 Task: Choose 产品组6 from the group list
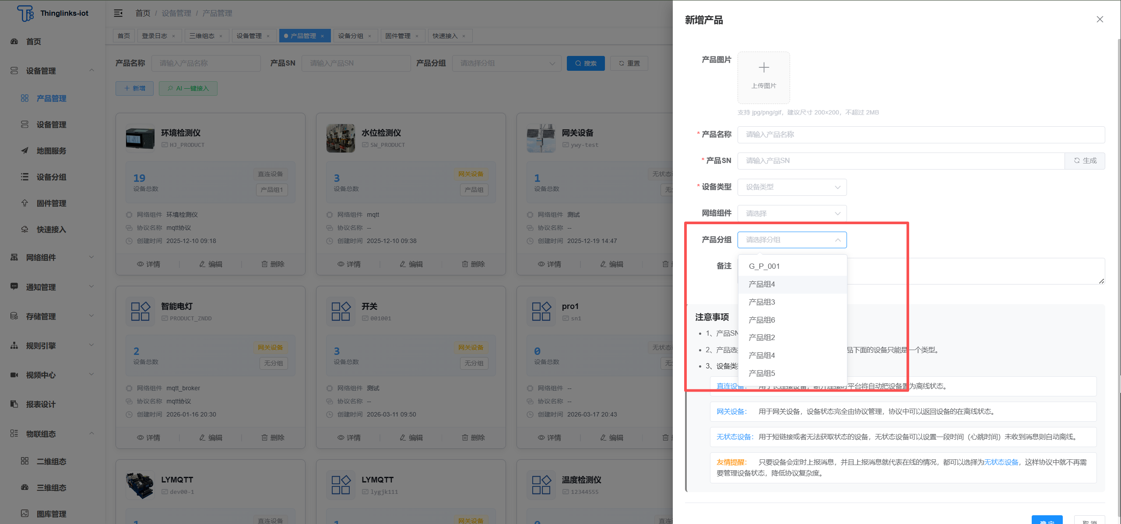[x=792, y=320]
